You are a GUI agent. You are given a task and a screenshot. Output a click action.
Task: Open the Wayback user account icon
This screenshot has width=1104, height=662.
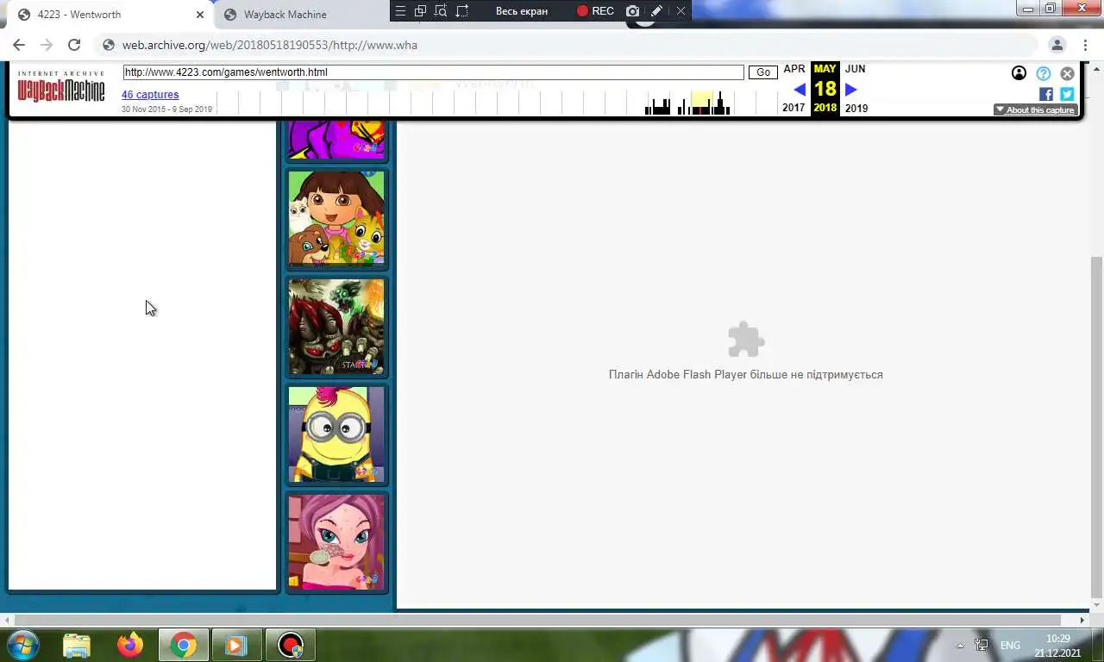coord(1019,73)
